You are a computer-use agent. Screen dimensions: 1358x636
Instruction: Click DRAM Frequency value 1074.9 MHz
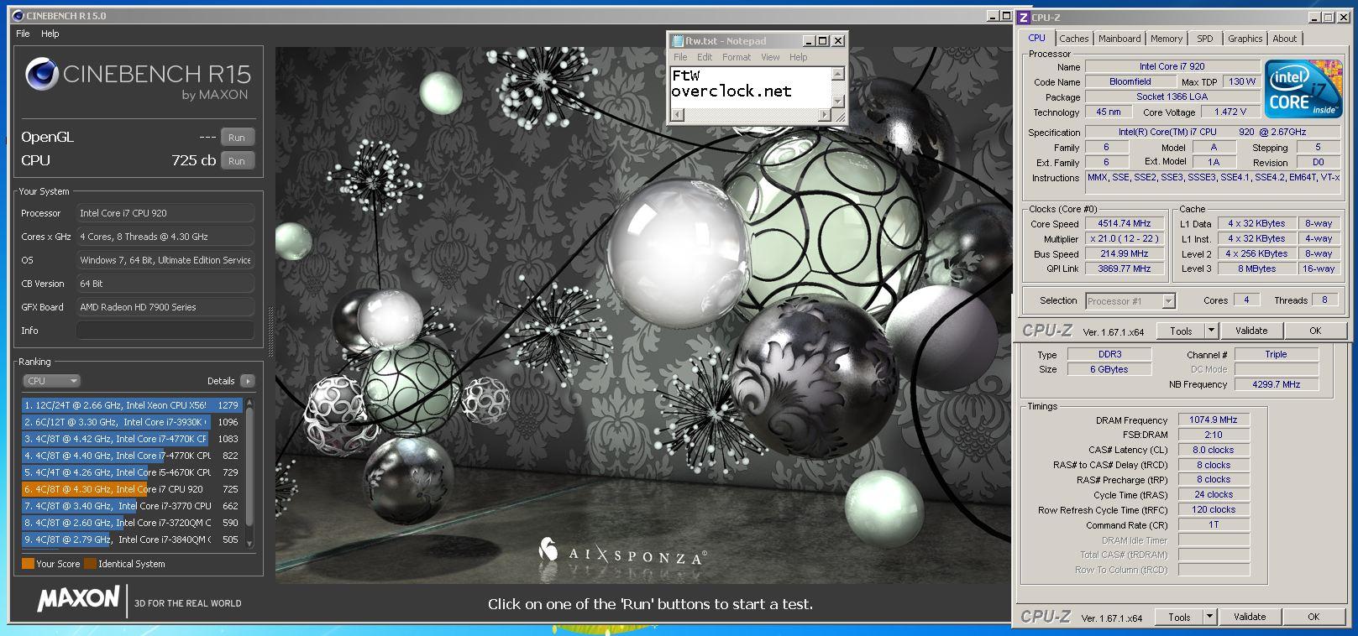coord(1214,420)
